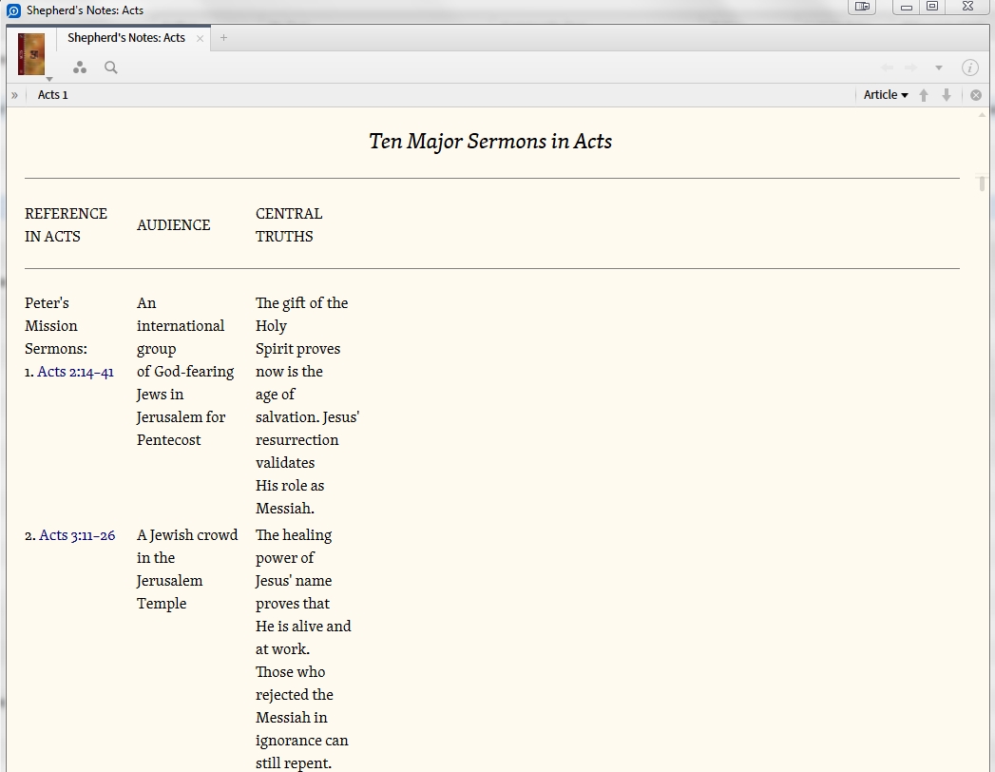Viewport: 995px width, 772px height.
Task: Click the vertical scrollbar thumb
Action: pyautogui.click(x=983, y=183)
